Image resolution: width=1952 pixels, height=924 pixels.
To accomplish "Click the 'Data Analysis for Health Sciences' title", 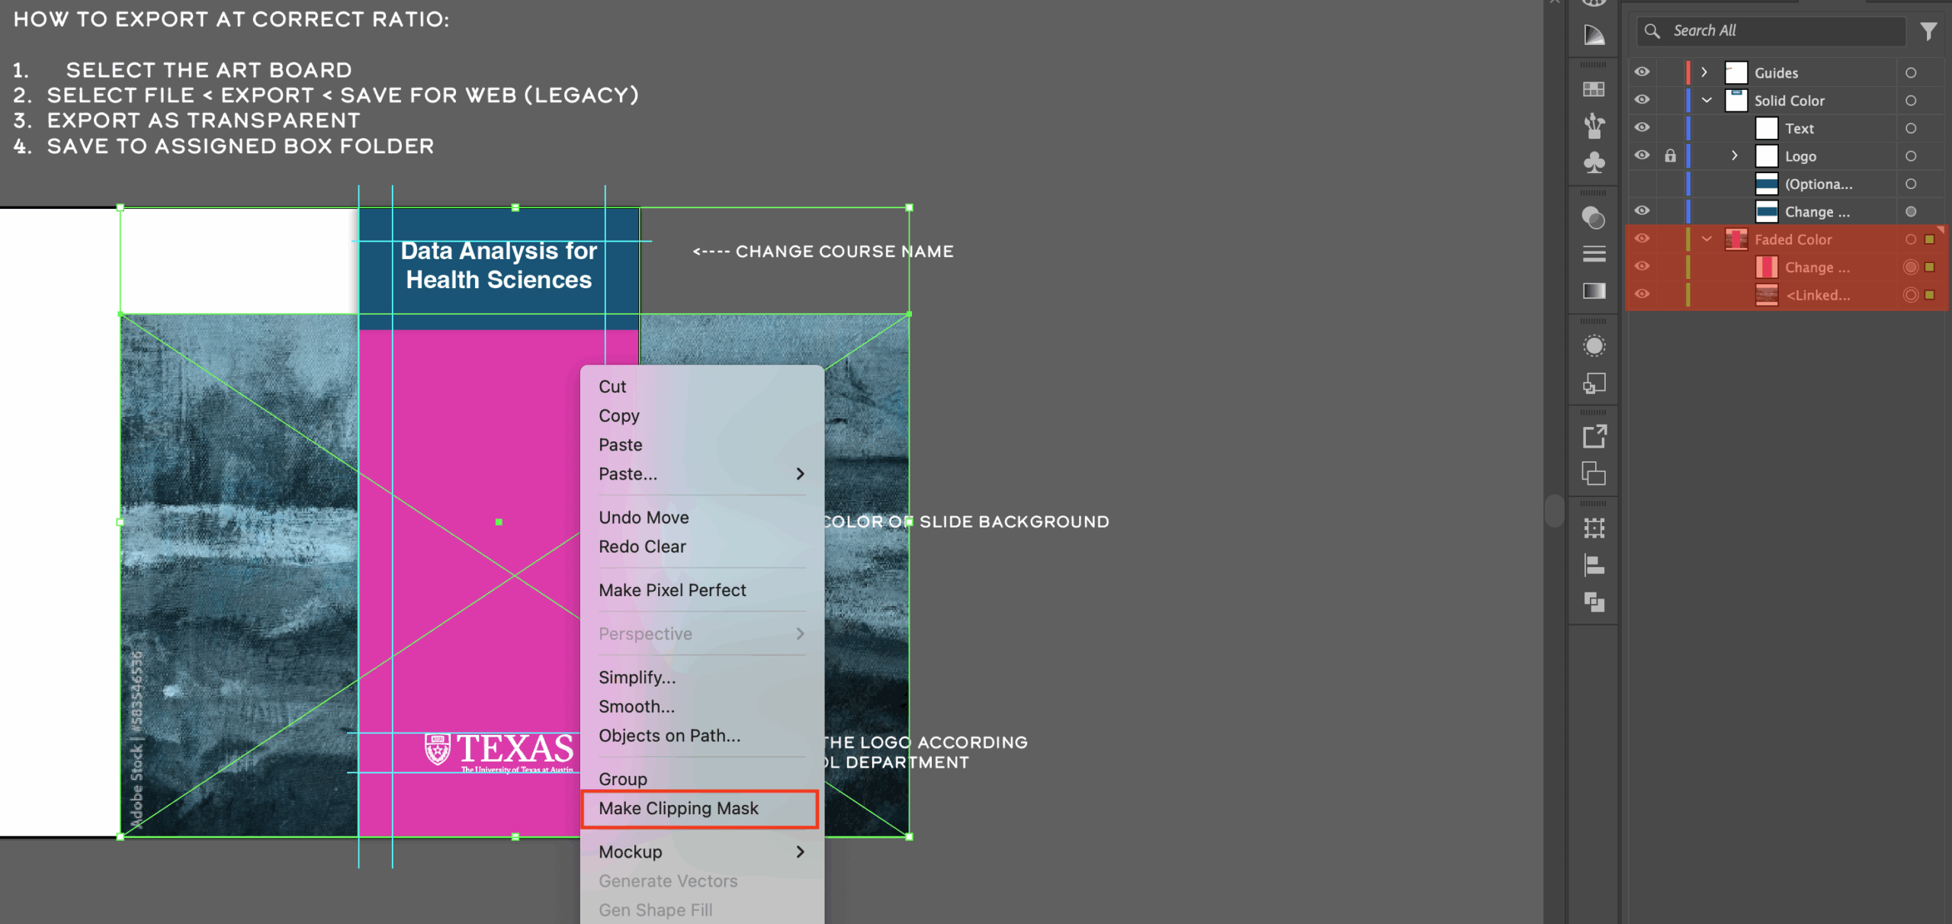I will [499, 265].
